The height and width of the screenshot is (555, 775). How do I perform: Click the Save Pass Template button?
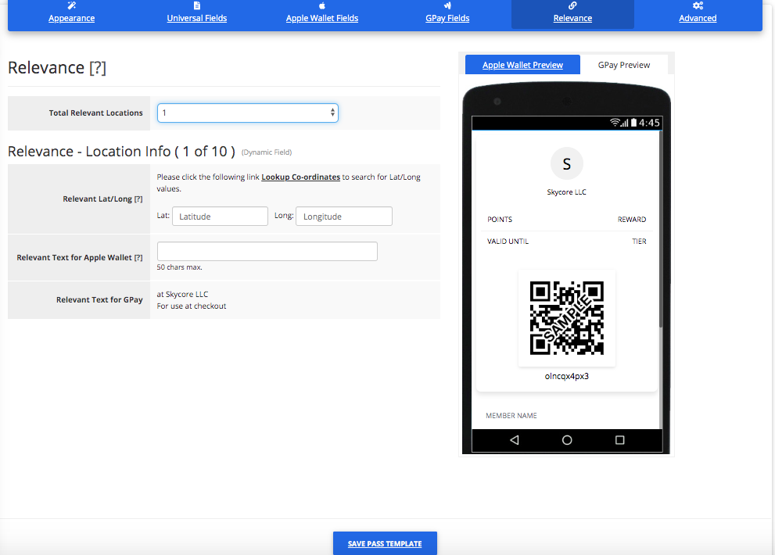tap(385, 543)
